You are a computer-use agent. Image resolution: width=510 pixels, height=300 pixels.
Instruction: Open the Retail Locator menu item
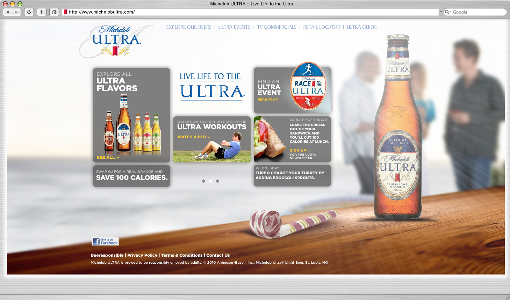click(x=322, y=27)
